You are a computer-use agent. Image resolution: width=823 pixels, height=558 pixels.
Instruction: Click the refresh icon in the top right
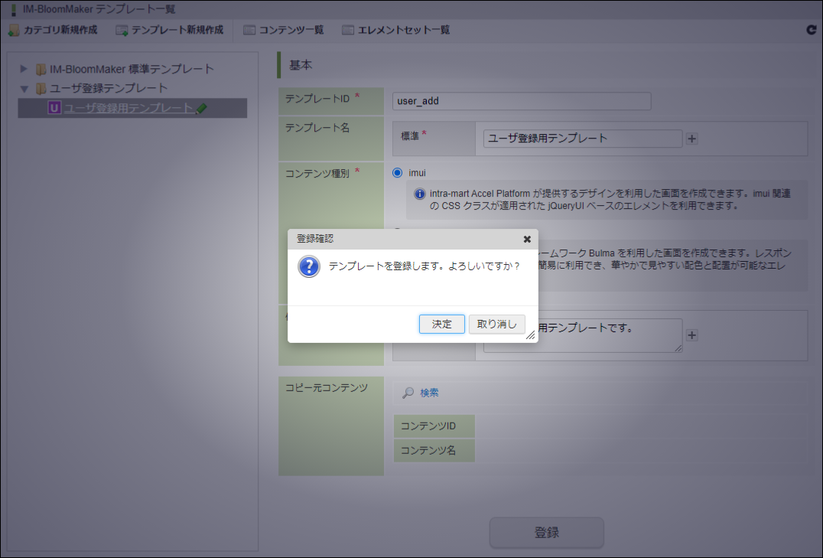tap(811, 30)
